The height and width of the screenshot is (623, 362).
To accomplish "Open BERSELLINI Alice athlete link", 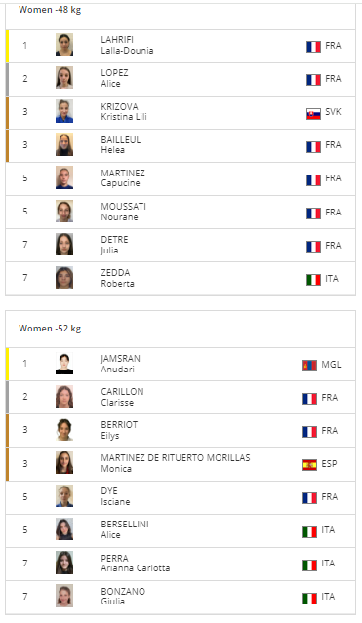I will click(x=125, y=529).
